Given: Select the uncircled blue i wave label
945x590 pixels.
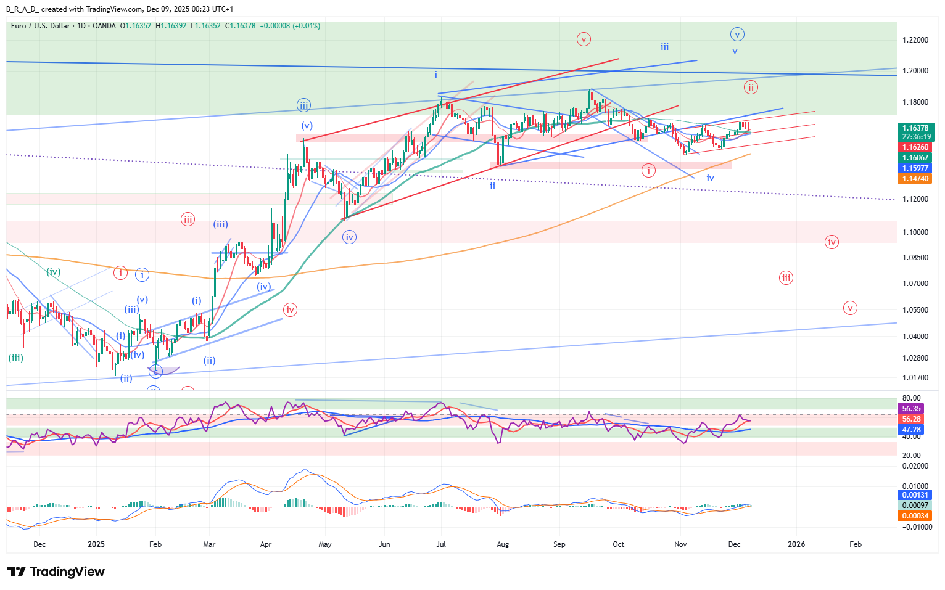Looking at the screenshot, I should coord(435,75).
